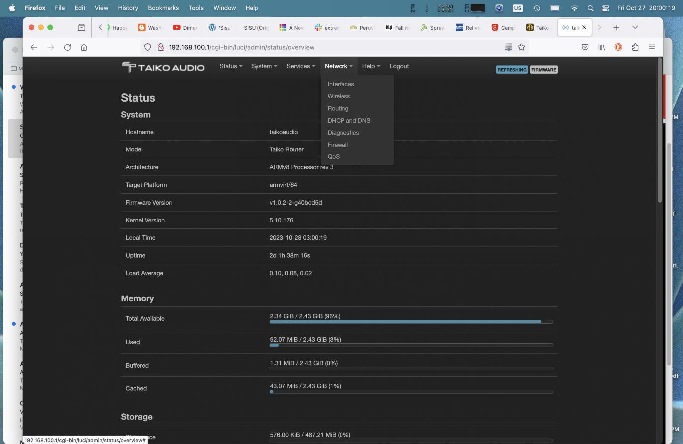Open the Firefox extensions puzzle icon

pos(635,47)
